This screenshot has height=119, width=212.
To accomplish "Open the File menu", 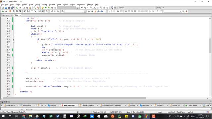I will [2, 5].
